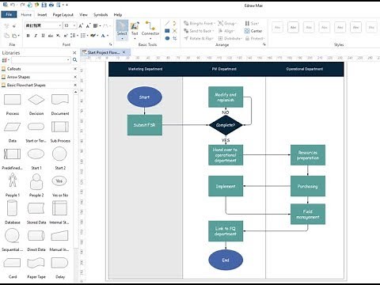Image resolution: width=380 pixels, height=285 pixels.
Task: Open the Bring to Front dropdown
Action: [199, 23]
